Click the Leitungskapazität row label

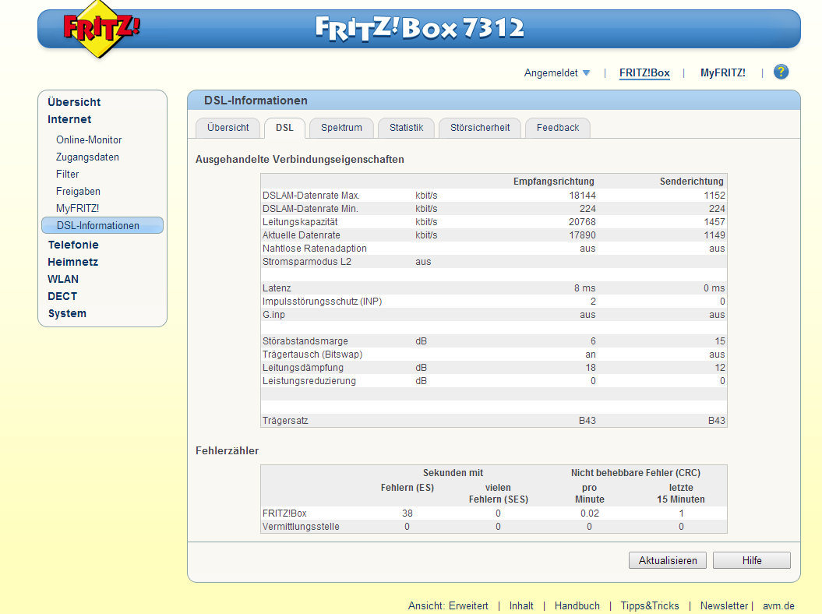click(300, 222)
